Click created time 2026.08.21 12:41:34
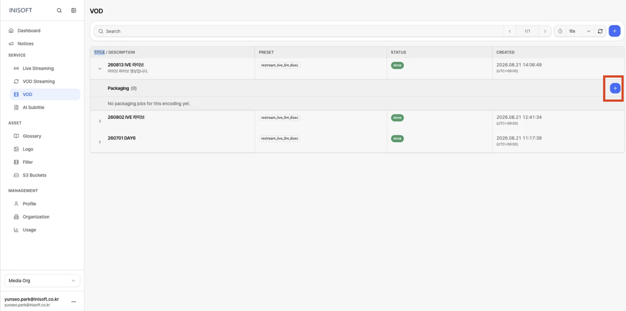The image size is (626, 311). [519, 117]
